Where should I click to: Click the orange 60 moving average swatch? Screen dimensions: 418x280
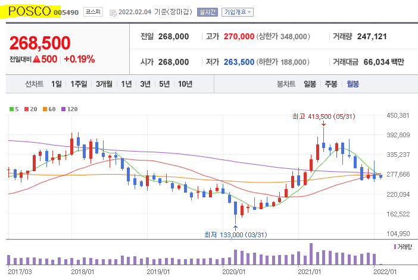(x=45, y=109)
